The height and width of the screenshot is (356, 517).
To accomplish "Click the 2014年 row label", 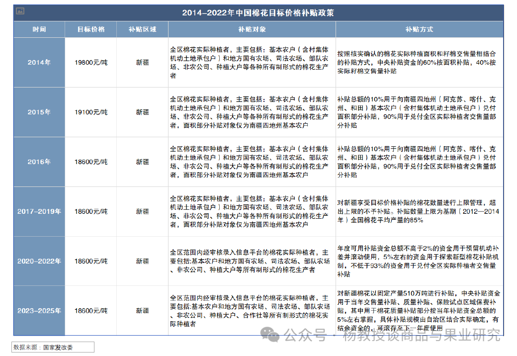I will [x=38, y=63].
